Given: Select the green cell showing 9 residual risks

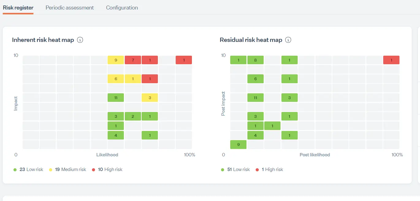Looking at the screenshot, I should tap(238, 144).
